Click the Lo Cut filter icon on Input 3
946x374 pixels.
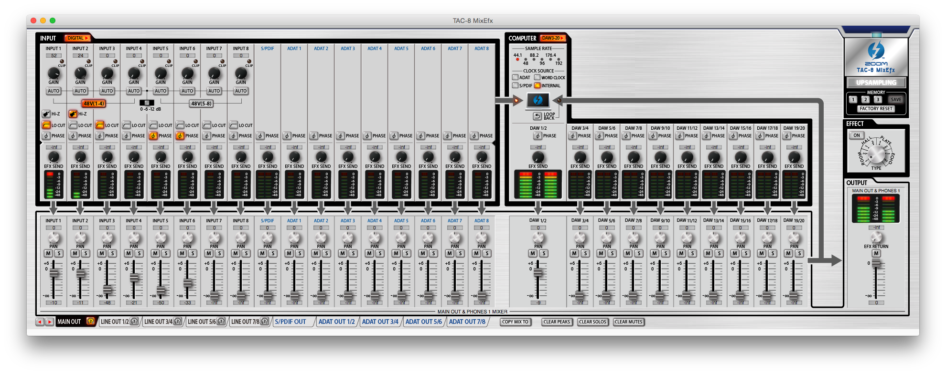pyautogui.click(x=100, y=125)
